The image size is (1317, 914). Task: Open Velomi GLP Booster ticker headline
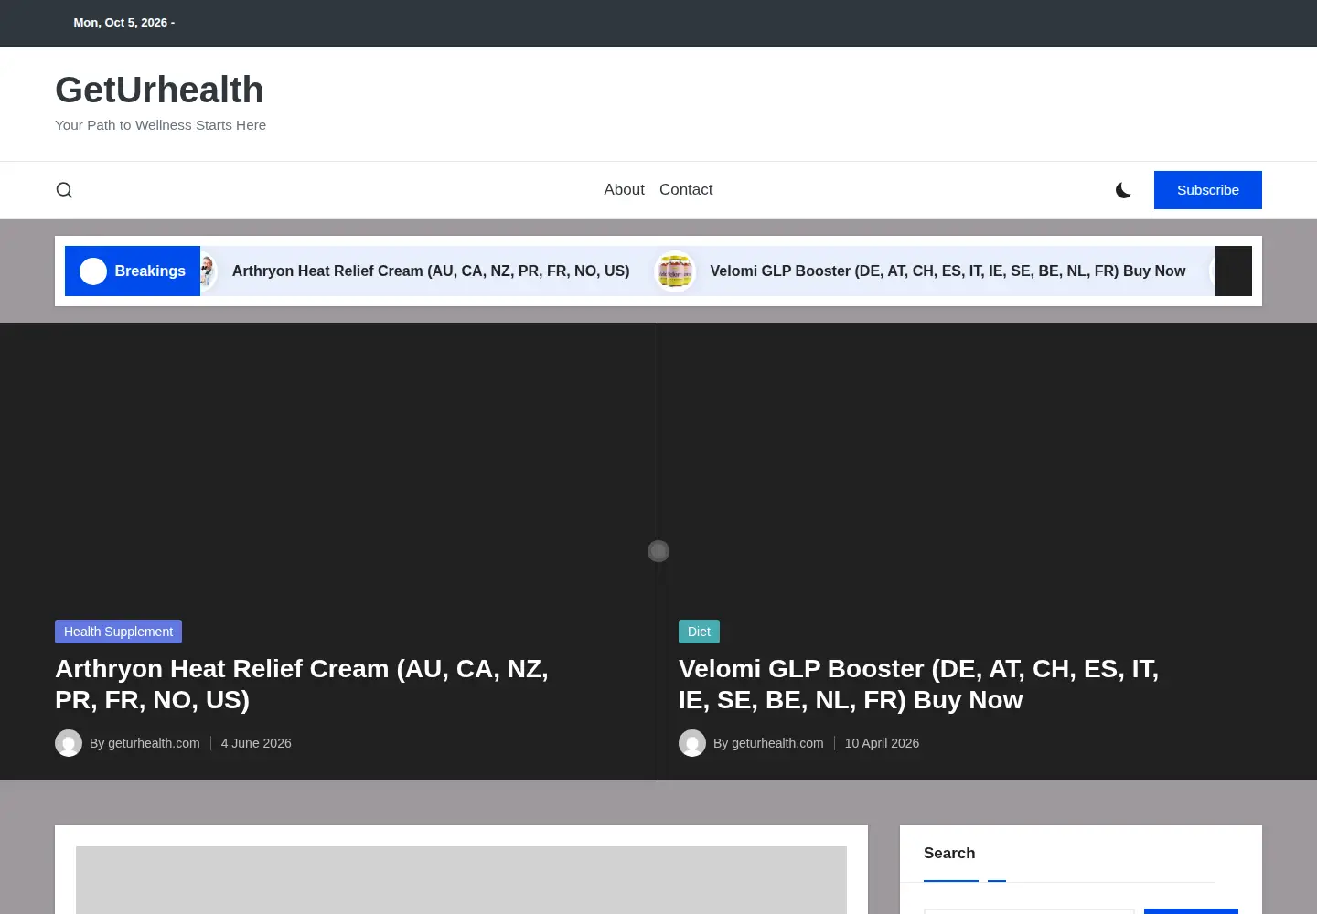[948, 271]
